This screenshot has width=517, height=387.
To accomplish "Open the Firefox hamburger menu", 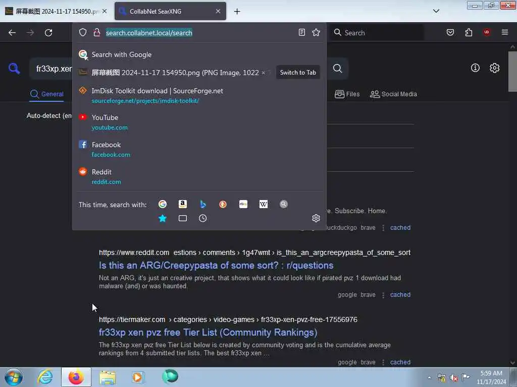I will point(505,32).
